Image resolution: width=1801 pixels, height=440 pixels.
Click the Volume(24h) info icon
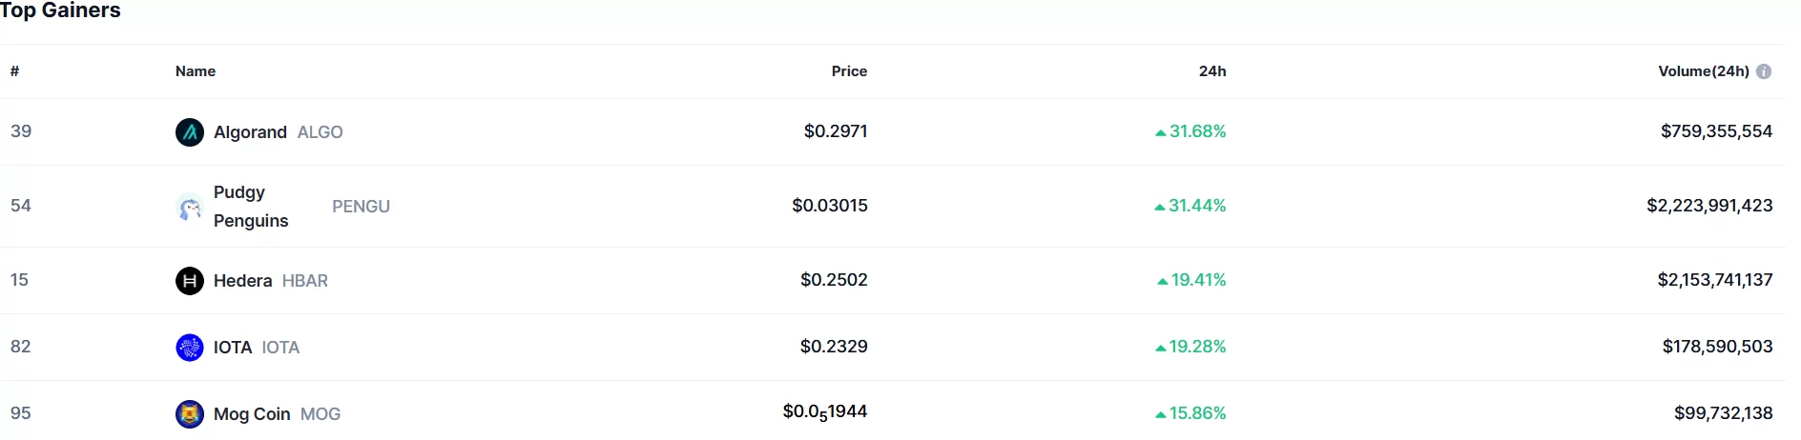click(1764, 71)
